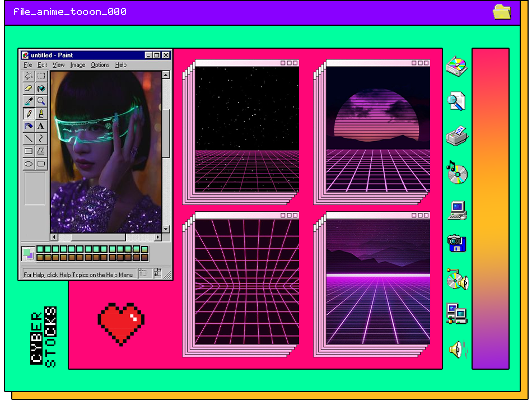532x405 pixels.
Task: Select the Text tool marked A
Action: tap(41, 126)
